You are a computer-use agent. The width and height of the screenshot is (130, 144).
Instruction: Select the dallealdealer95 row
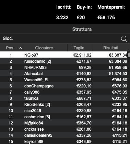pos(64,135)
